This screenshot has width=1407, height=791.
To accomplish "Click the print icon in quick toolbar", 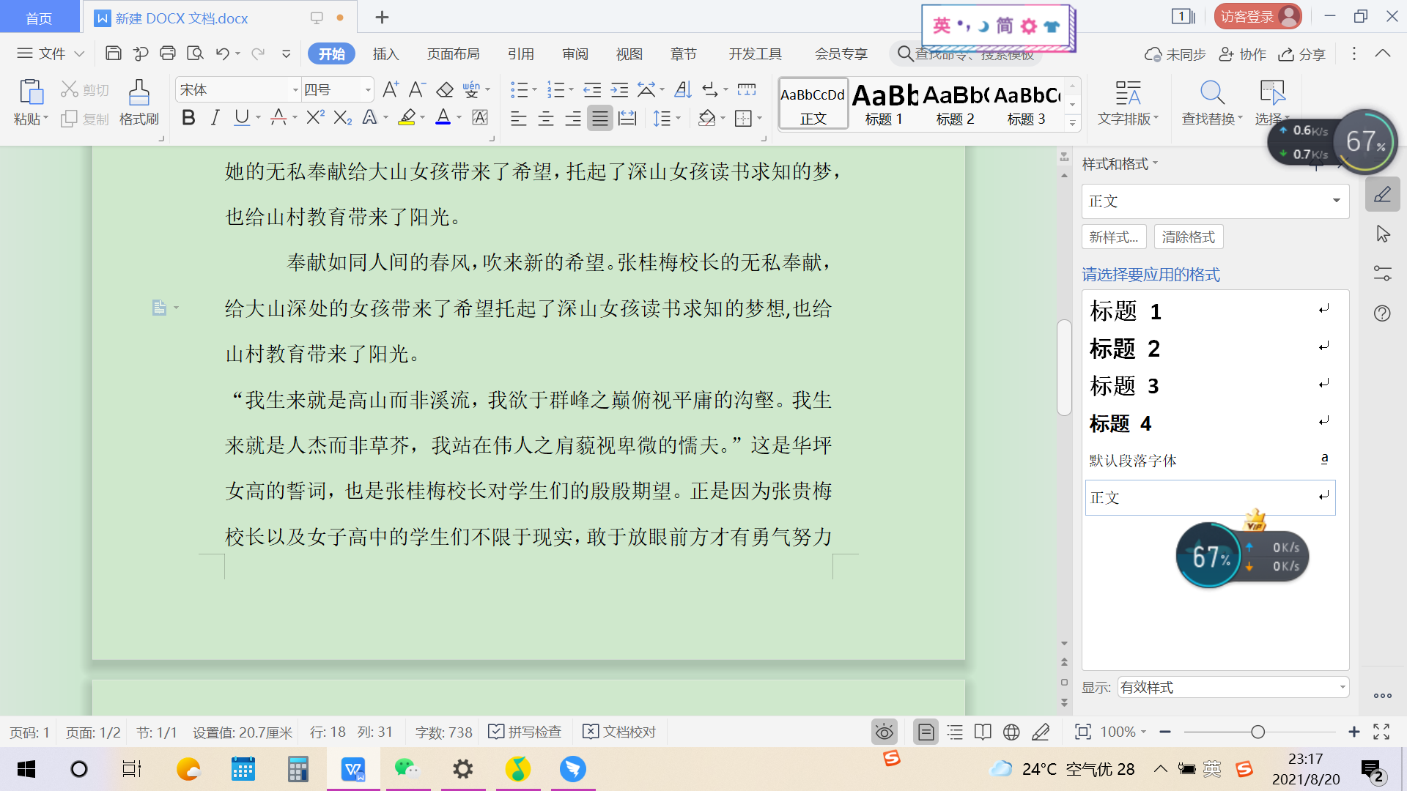I will [x=168, y=53].
